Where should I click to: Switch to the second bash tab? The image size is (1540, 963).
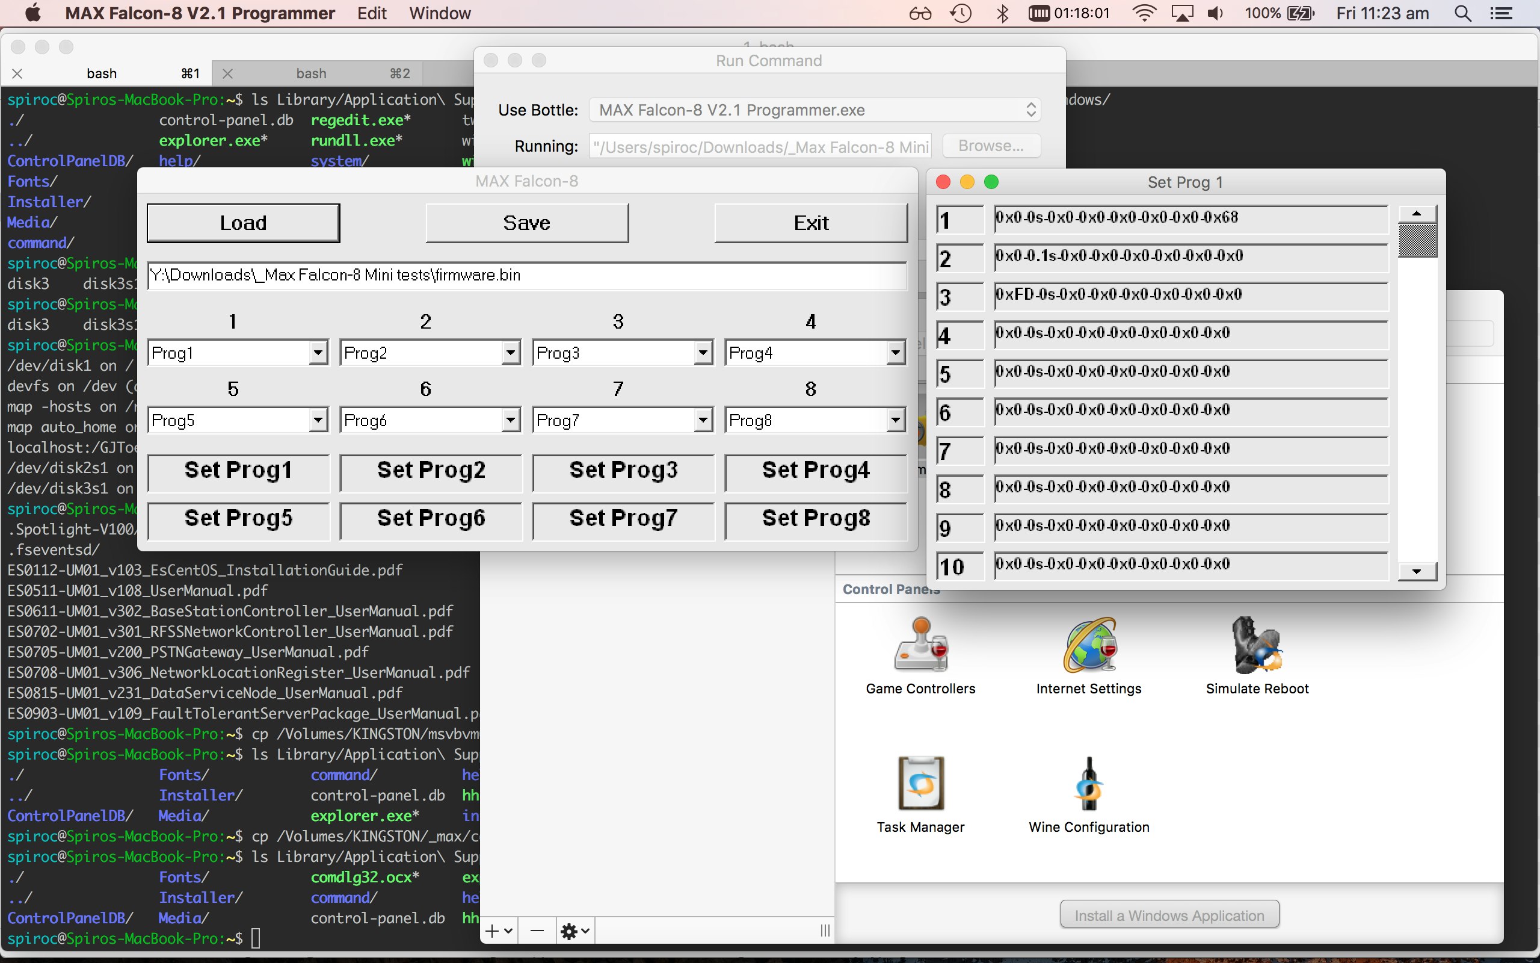click(x=311, y=74)
